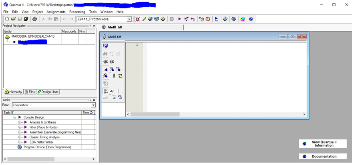Open the Edit menu
The image size is (354, 165).
point(15,12)
